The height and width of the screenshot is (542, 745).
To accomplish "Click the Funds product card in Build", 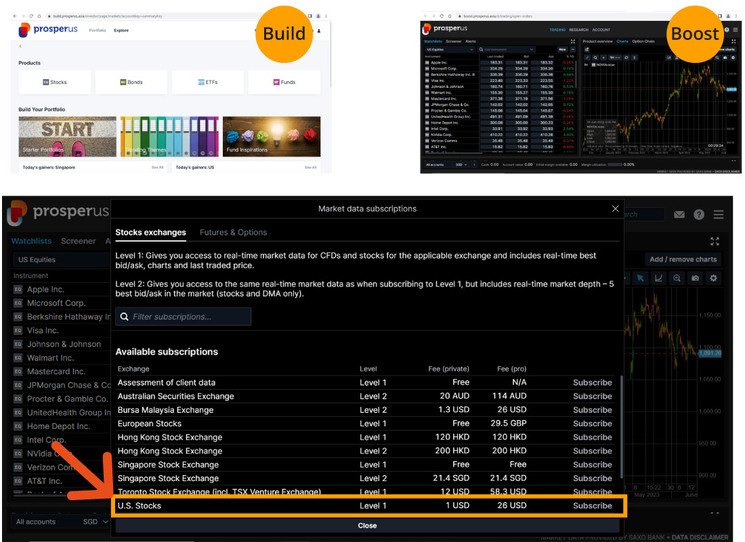I will point(284,82).
